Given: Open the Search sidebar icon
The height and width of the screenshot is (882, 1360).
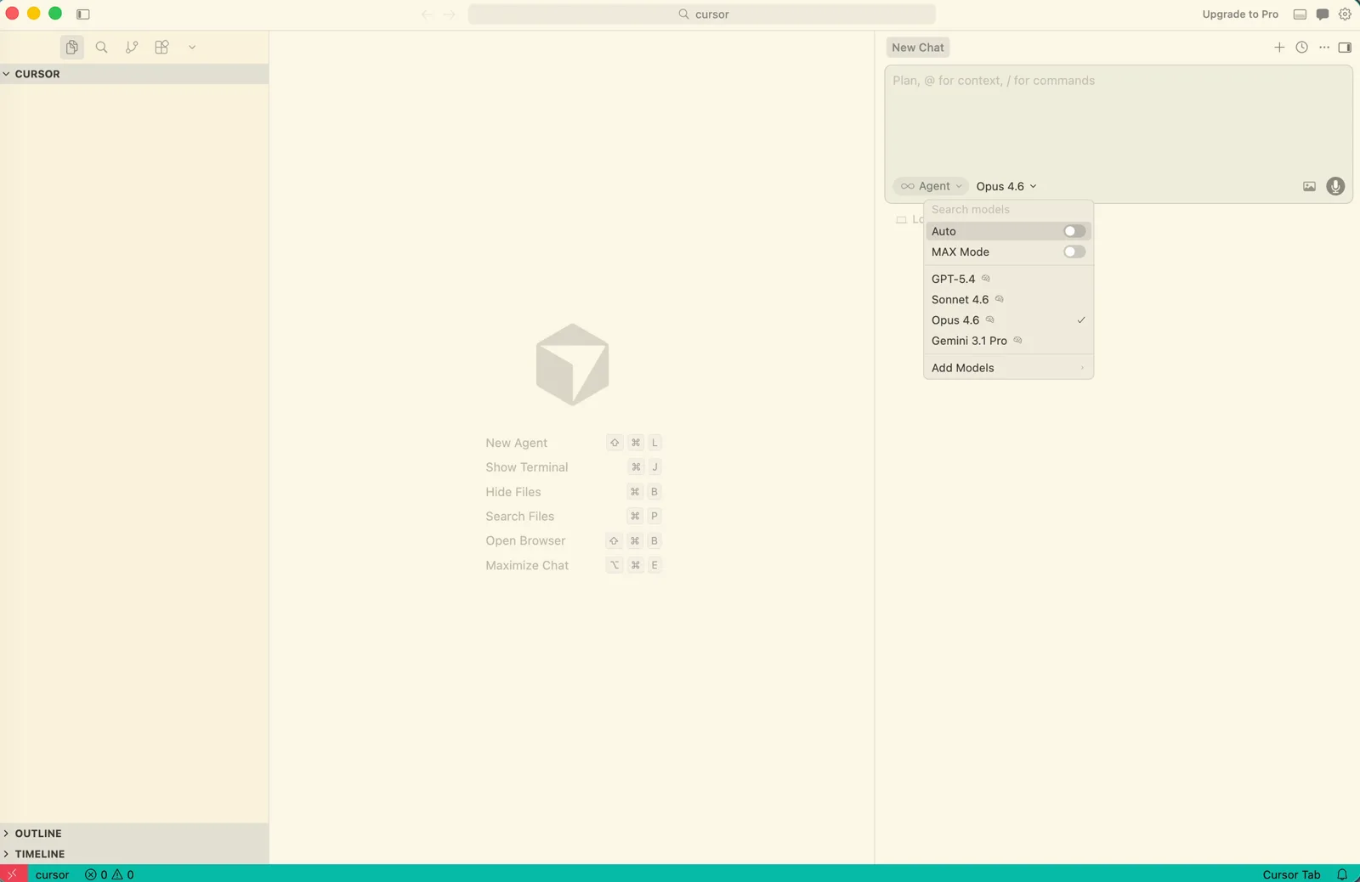Looking at the screenshot, I should (102, 48).
